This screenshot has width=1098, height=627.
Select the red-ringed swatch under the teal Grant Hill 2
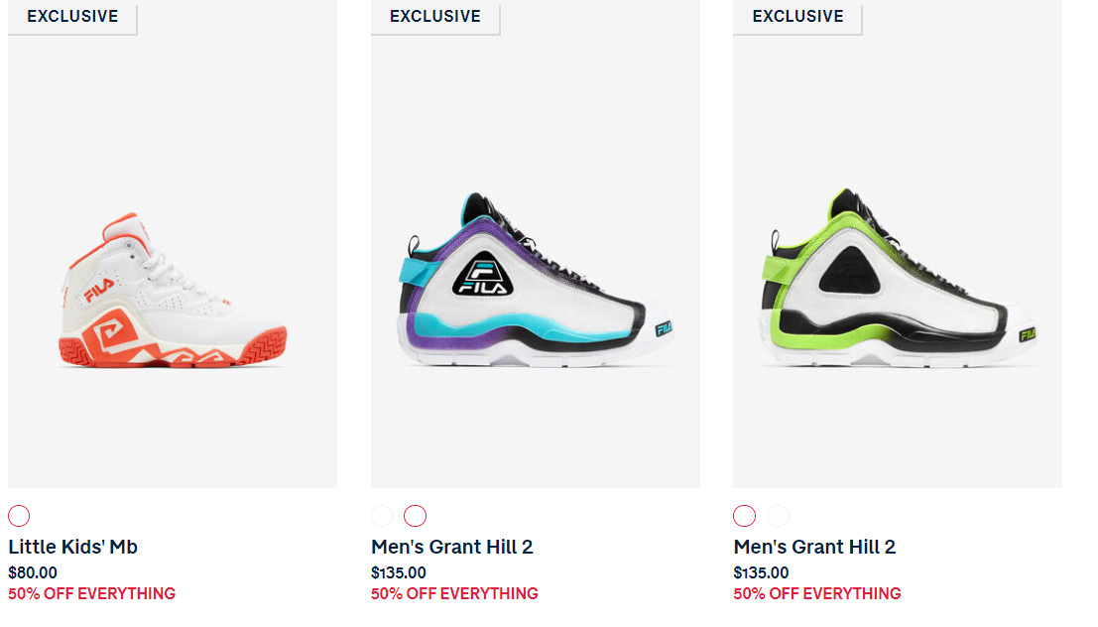(416, 516)
